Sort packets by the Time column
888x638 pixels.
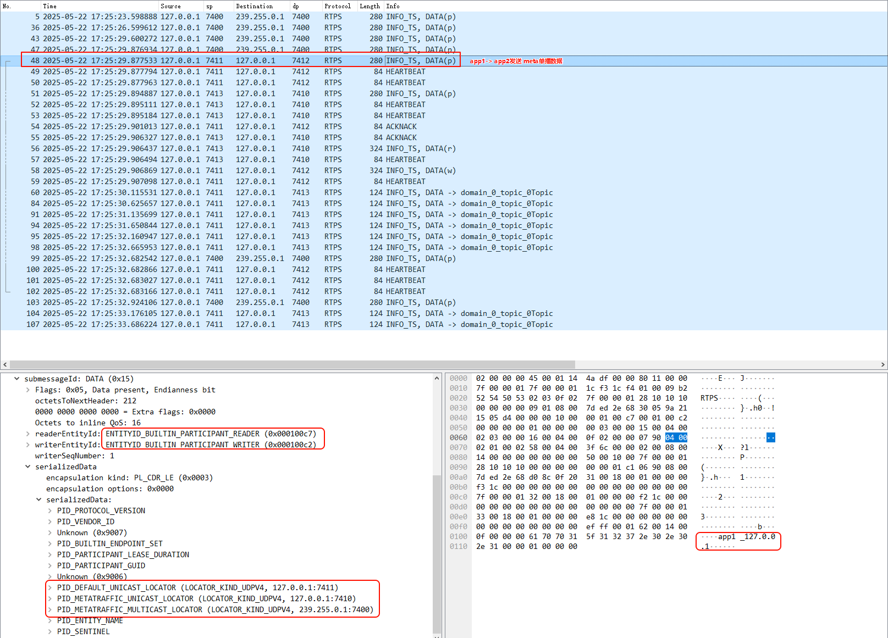point(49,6)
